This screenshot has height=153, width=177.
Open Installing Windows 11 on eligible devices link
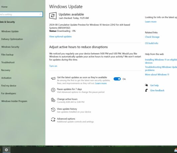161,61
